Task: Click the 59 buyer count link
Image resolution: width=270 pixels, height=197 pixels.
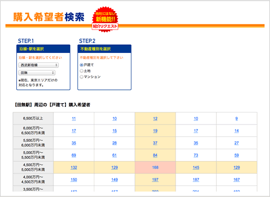Action: pos(237,155)
